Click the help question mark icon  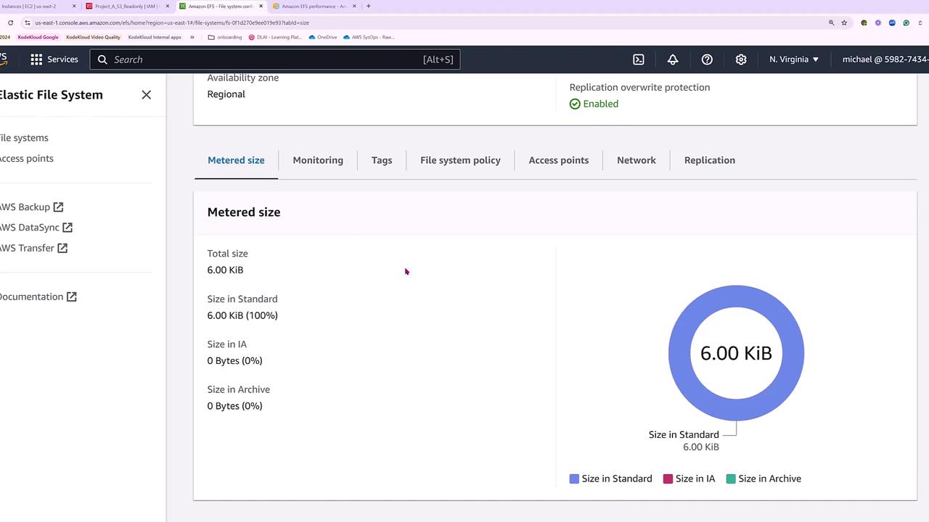[x=707, y=59]
